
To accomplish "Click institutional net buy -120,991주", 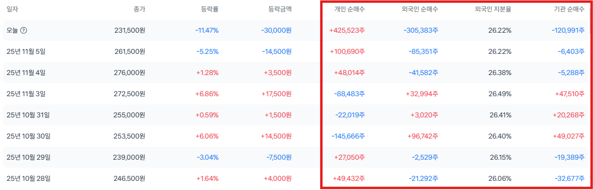I will [568, 30].
